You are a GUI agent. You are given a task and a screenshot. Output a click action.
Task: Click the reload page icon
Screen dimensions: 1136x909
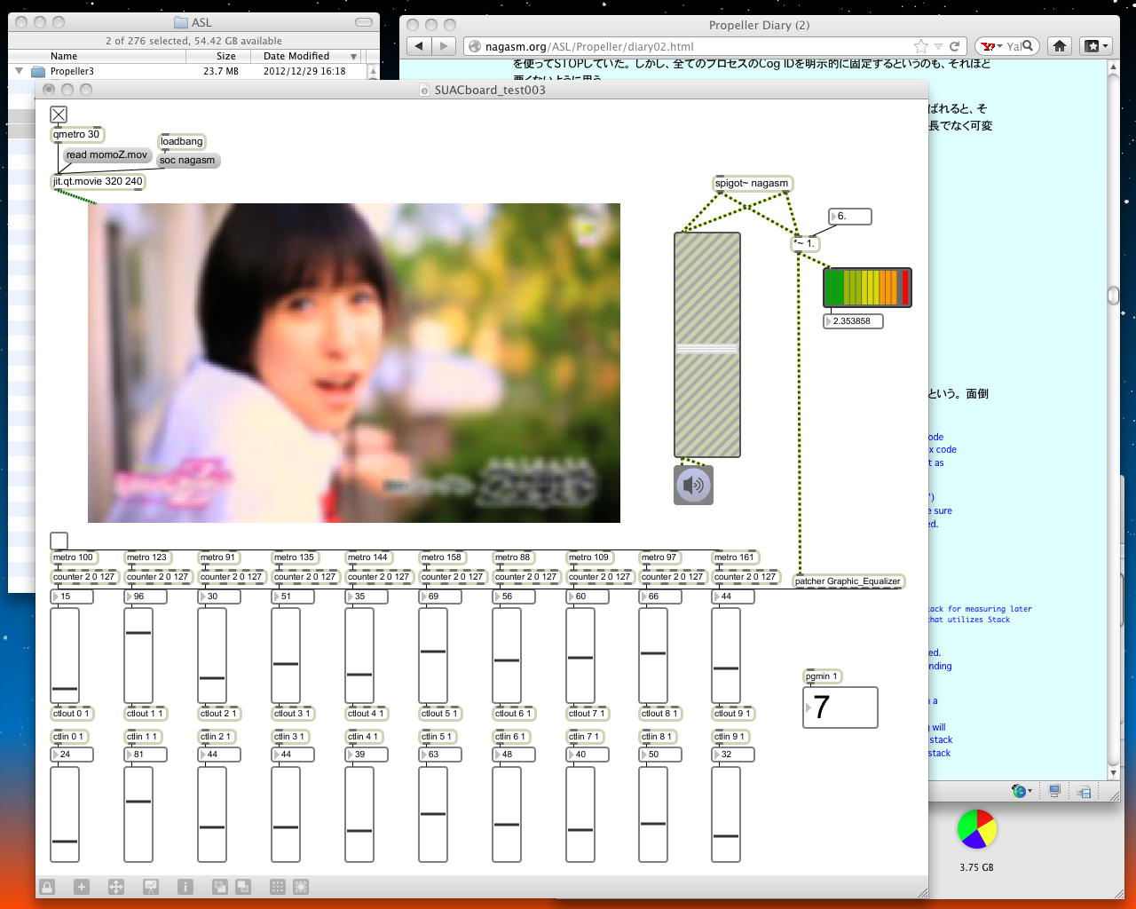tap(954, 46)
